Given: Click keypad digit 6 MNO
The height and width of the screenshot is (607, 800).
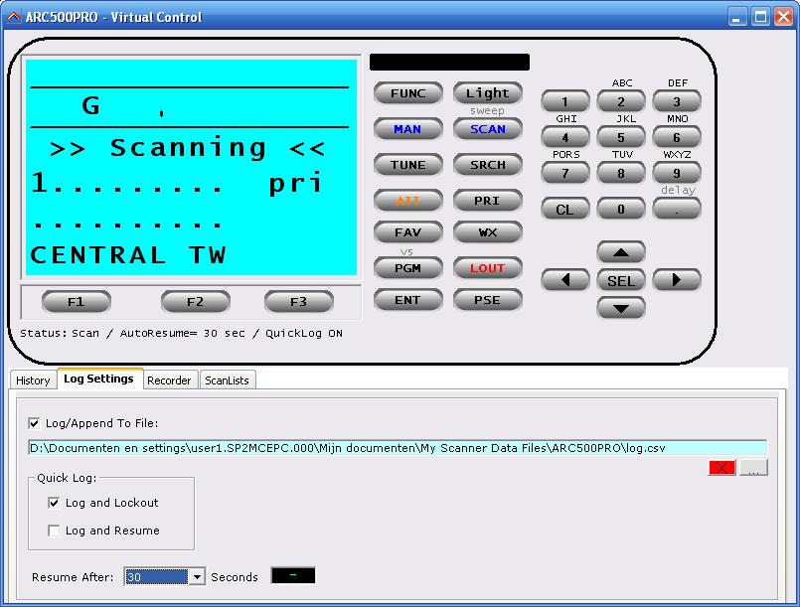Looking at the screenshot, I should [x=677, y=137].
